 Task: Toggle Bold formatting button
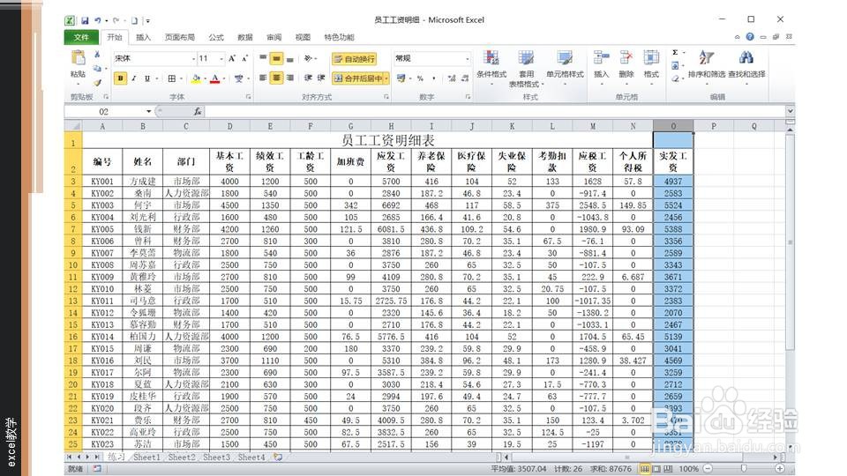(121, 78)
